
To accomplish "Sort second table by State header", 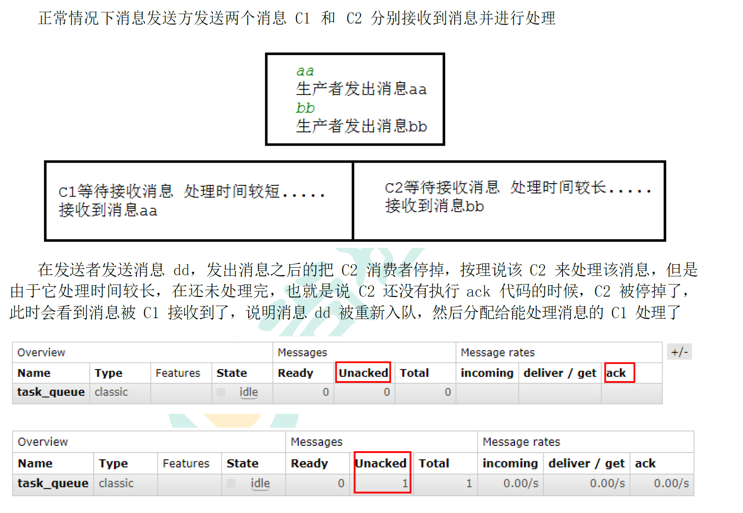I will click(242, 463).
